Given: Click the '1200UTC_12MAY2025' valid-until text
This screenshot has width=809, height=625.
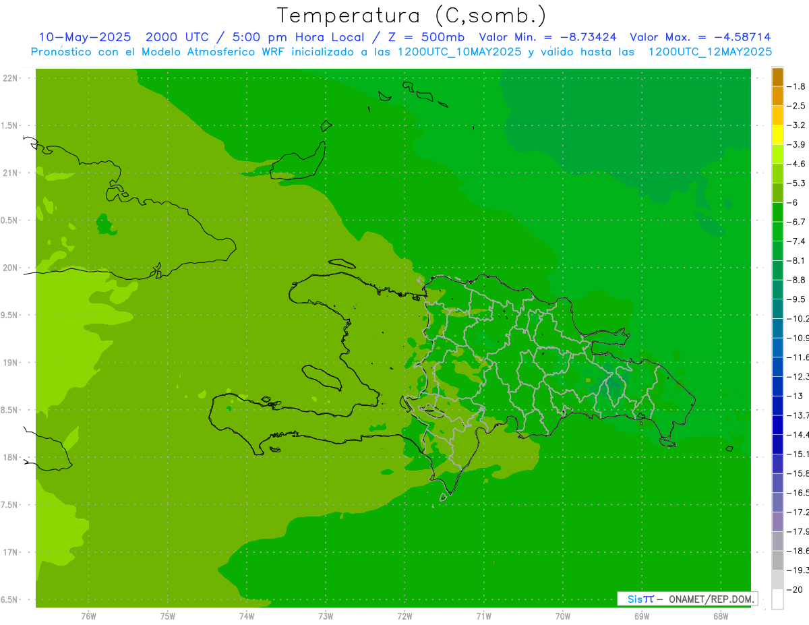Looking at the screenshot, I should [710, 52].
